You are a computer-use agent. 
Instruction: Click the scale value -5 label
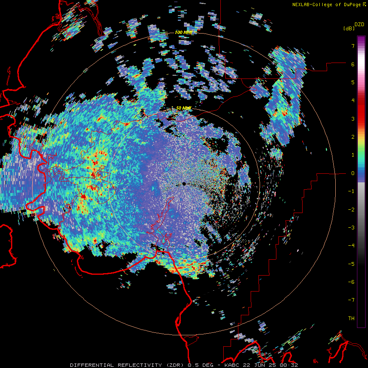pyautogui.click(x=351, y=264)
